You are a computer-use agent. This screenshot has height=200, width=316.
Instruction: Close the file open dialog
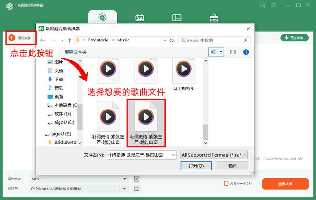pyautogui.click(x=248, y=29)
